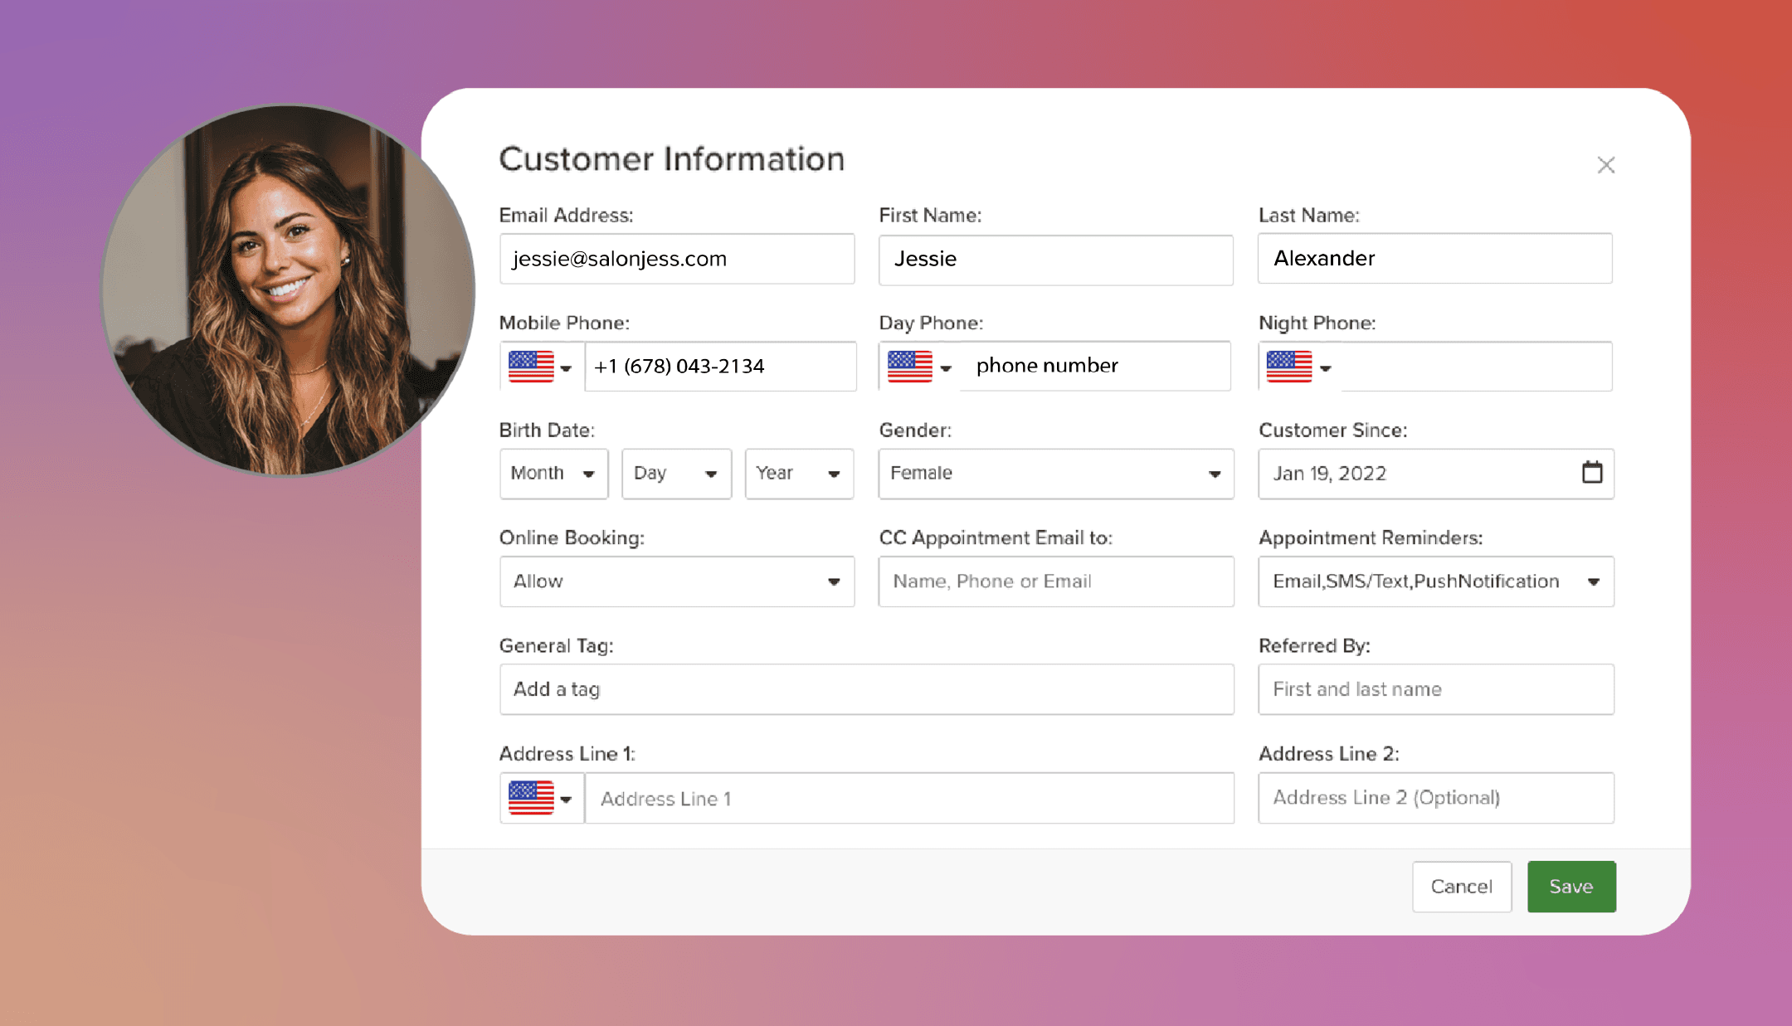Viewport: 1792px width, 1026px height.
Task: Close the Customer Information dialog
Action: 1605,165
